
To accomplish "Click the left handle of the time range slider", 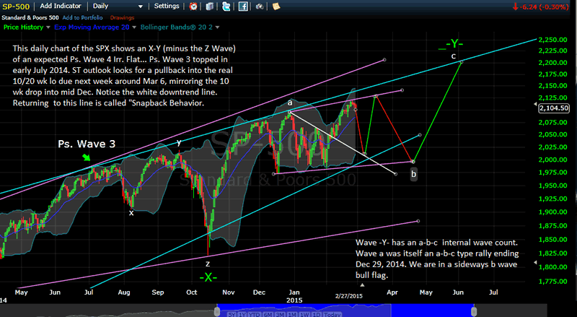I will point(216,310).
